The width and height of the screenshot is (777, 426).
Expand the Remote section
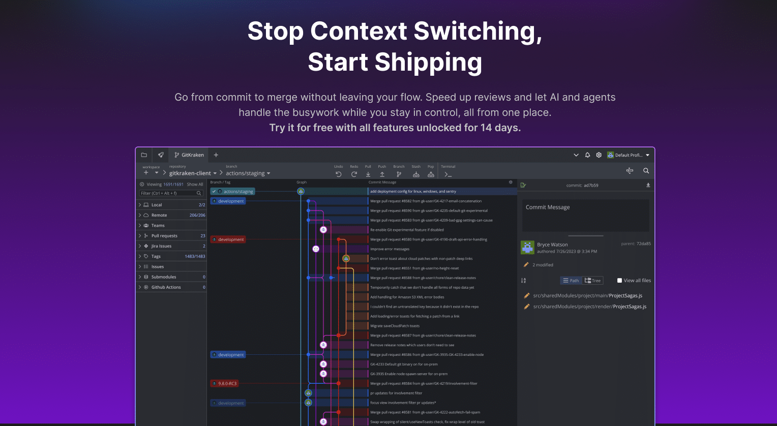pos(172,215)
